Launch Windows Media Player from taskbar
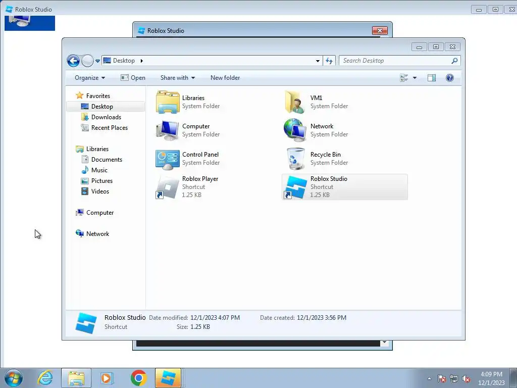This screenshot has width=517, height=388. (x=107, y=378)
